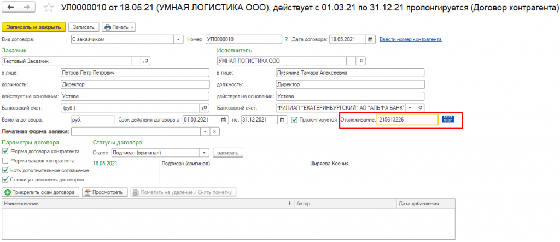Expand the Вид договора dropdown
Image resolution: width=560 pixels, height=242 pixels.
(x=178, y=39)
